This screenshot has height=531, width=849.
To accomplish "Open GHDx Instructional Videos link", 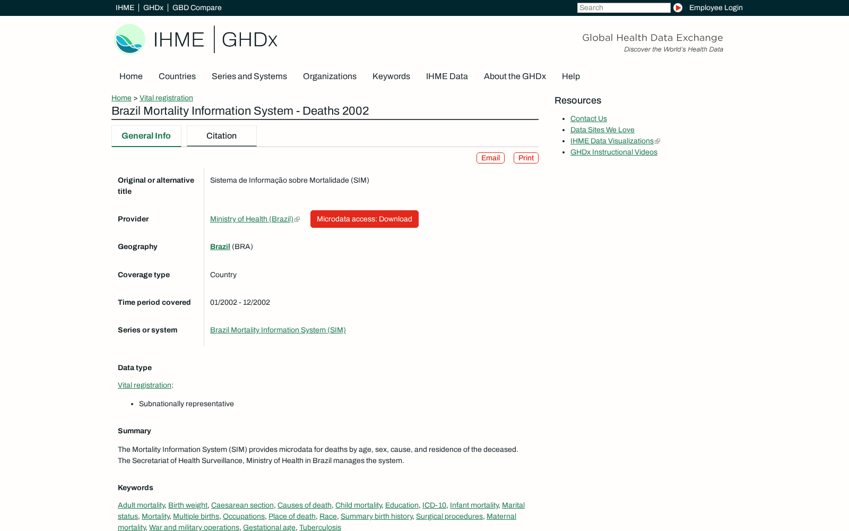I will (x=614, y=152).
